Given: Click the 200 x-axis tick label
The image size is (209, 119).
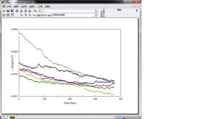Looking at the screenshot, I should tap(70, 99).
